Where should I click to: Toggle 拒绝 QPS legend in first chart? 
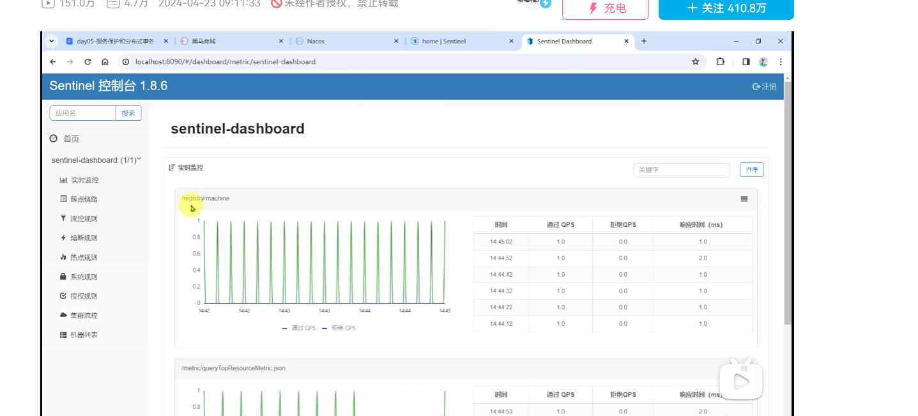tap(339, 328)
